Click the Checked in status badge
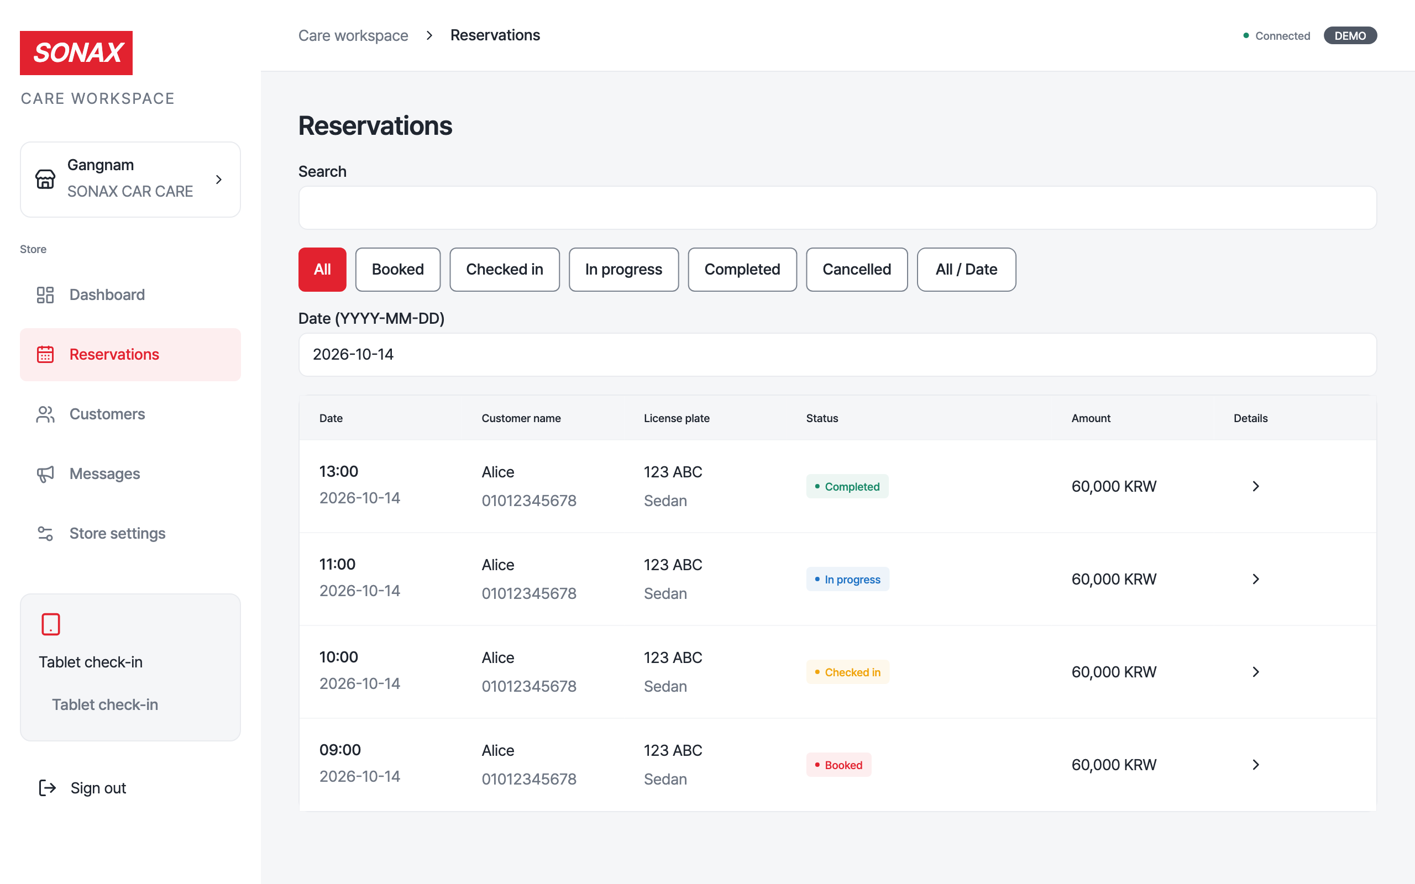 tap(847, 672)
